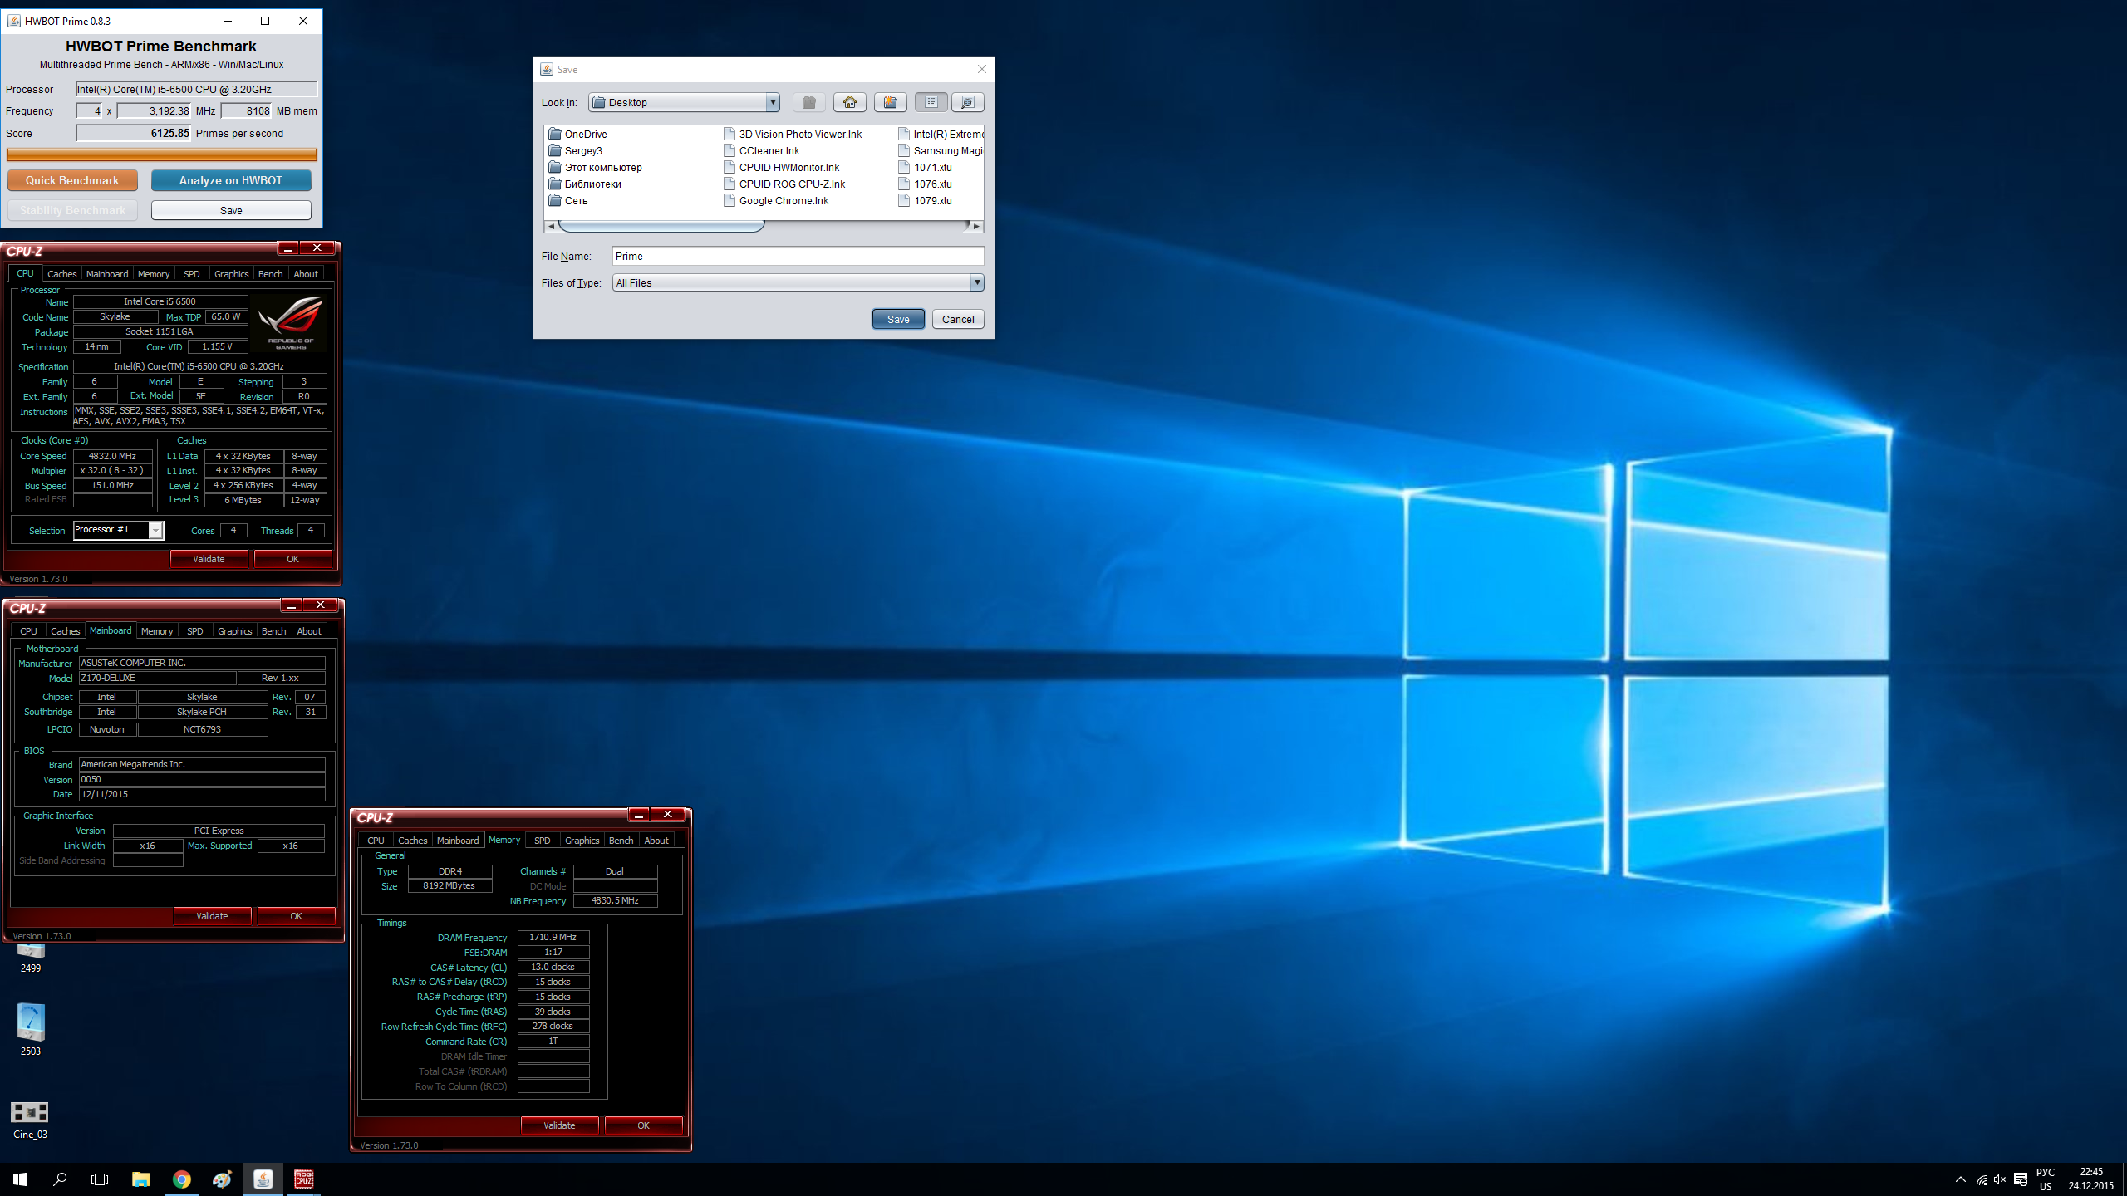The height and width of the screenshot is (1196, 2127).
Task: Click Quick Benchmark button
Action: [x=72, y=180]
